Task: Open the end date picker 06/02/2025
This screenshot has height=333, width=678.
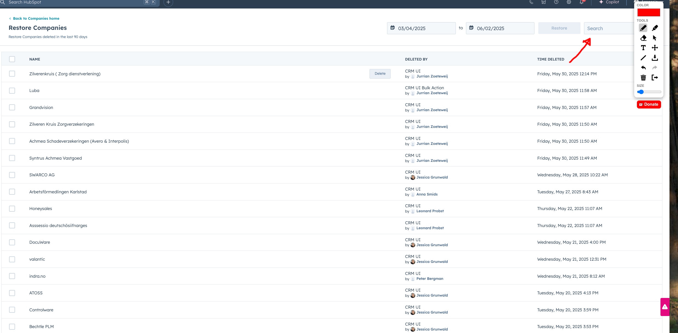Action: tap(500, 28)
